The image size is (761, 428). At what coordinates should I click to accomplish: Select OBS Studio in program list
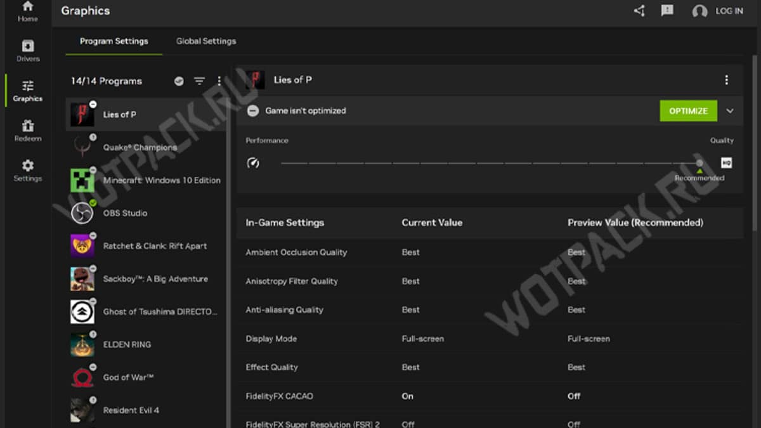pyautogui.click(x=146, y=214)
